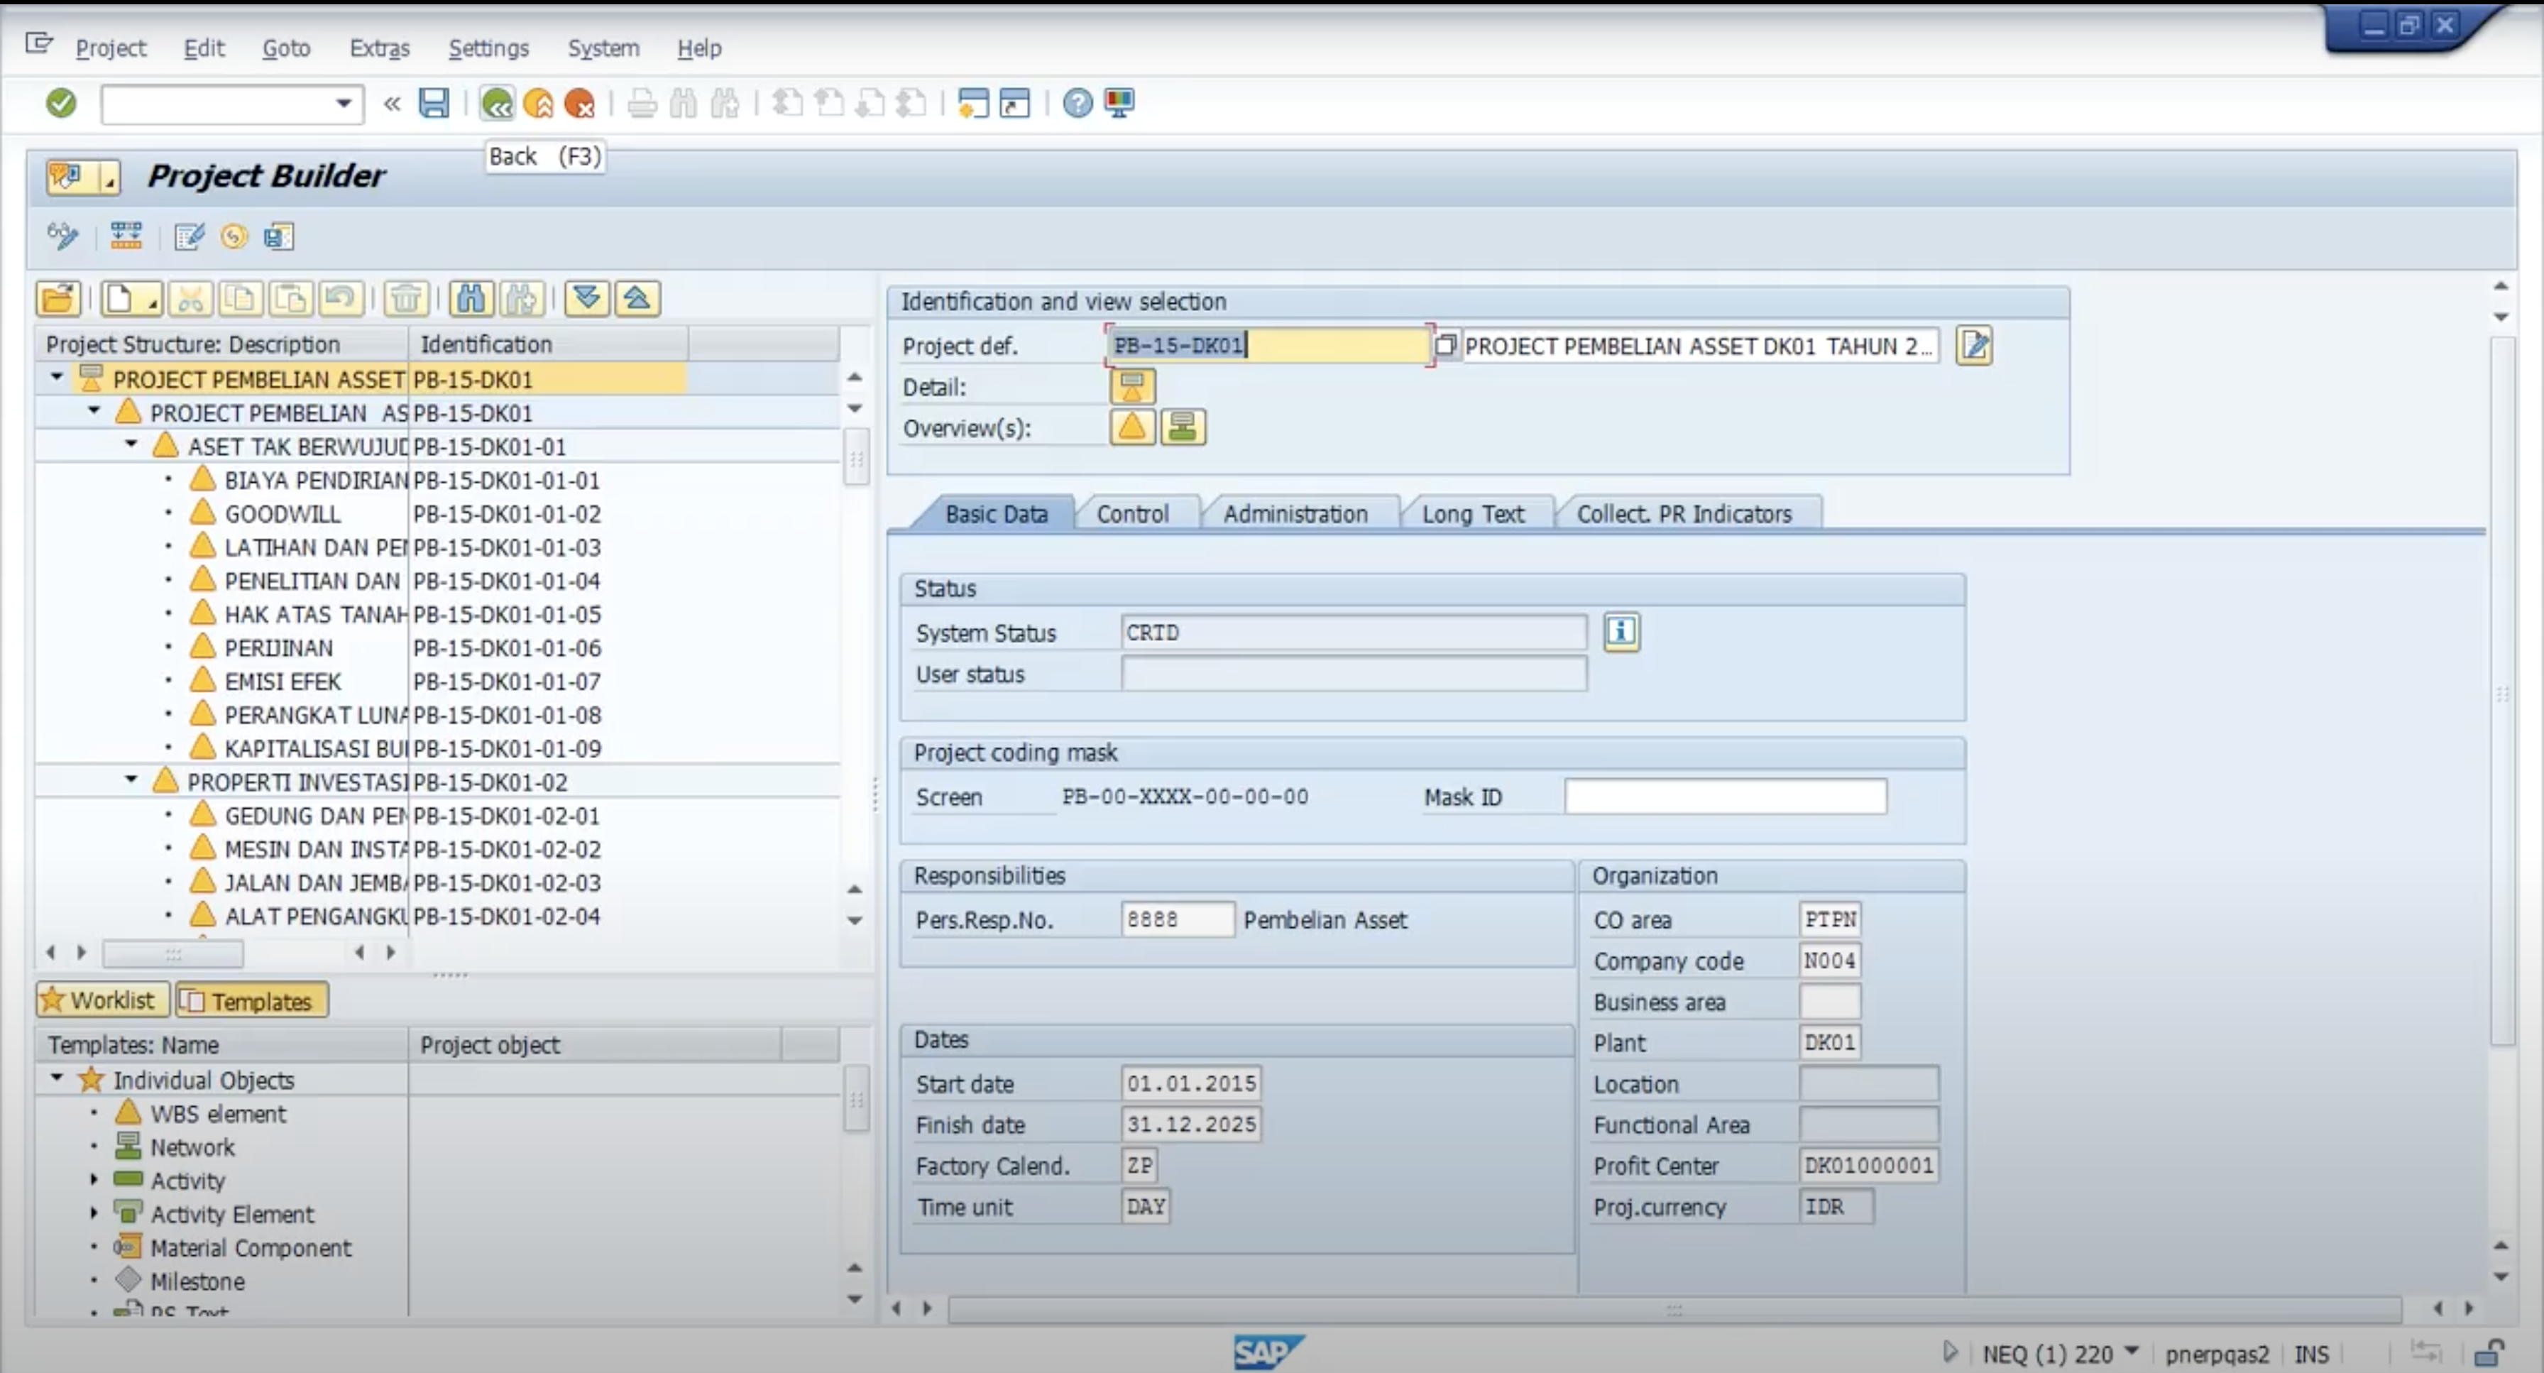Viewport: 2544px width, 1373px height.
Task: Click the green Back button icon
Action: 497,103
